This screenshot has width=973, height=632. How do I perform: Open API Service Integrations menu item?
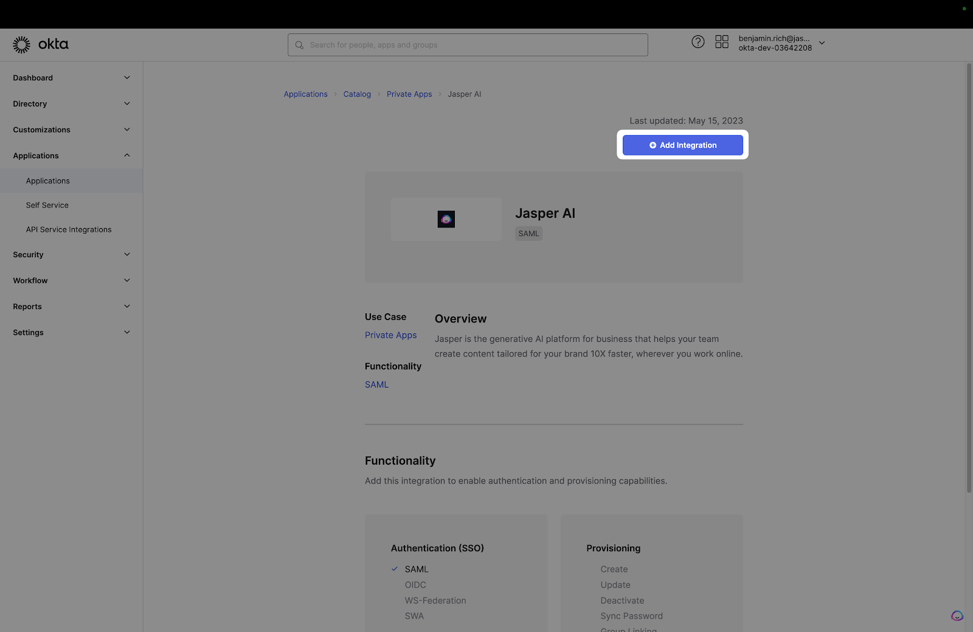click(x=69, y=230)
